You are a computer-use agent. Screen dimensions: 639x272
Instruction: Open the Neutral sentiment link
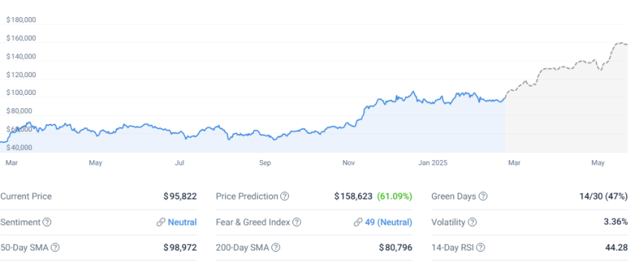[x=182, y=222]
